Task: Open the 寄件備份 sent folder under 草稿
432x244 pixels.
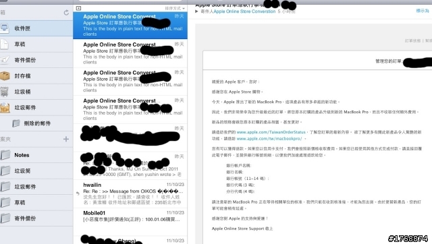Action: [36, 60]
